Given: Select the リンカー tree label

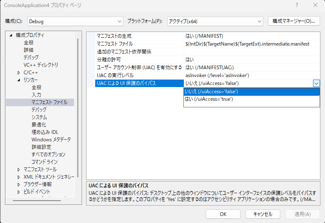Looking at the screenshot, I should pyautogui.click(x=31, y=80).
